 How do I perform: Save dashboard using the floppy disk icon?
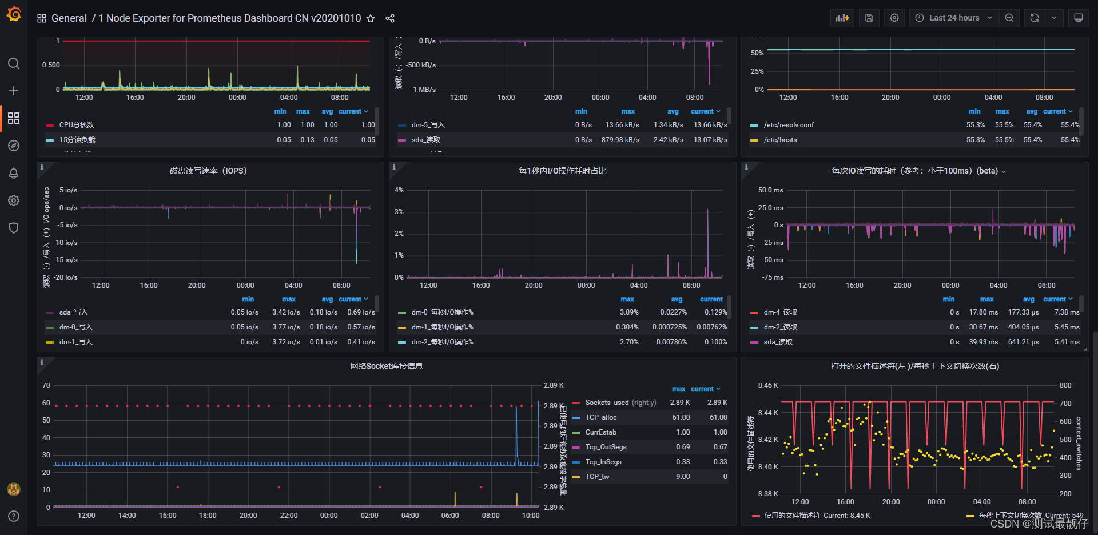tap(869, 18)
